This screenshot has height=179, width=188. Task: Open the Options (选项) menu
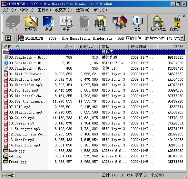(83, 10)
